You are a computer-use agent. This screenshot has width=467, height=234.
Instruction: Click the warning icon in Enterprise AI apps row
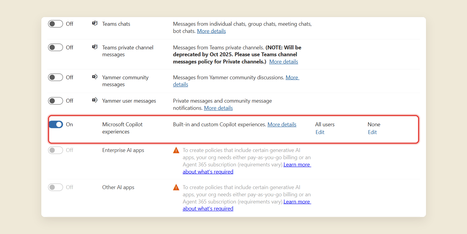click(x=176, y=150)
